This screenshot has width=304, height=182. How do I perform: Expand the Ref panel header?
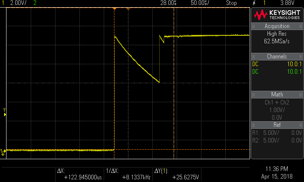(277, 125)
